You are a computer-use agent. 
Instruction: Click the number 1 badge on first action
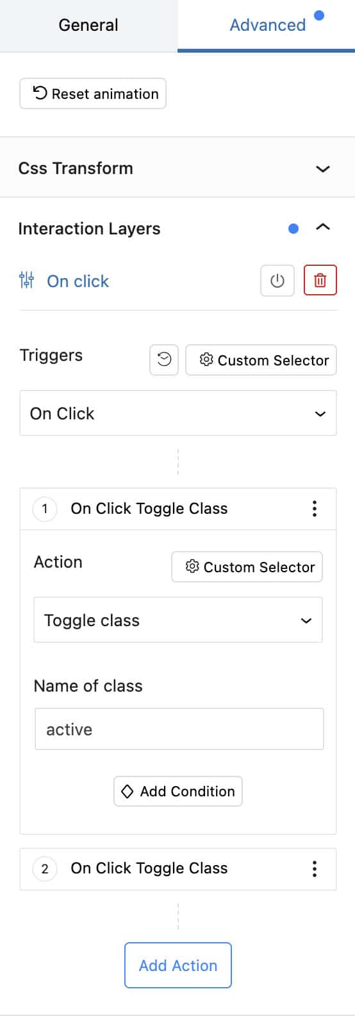point(45,509)
